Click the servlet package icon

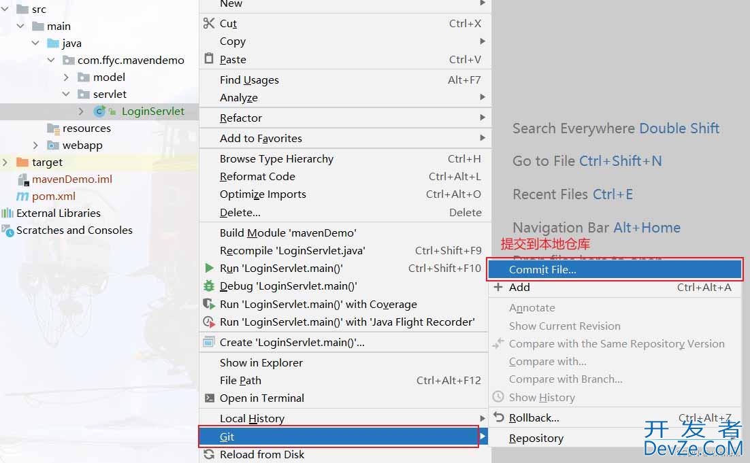pyautogui.click(x=84, y=94)
